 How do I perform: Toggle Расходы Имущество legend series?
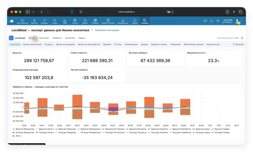click(23, 133)
